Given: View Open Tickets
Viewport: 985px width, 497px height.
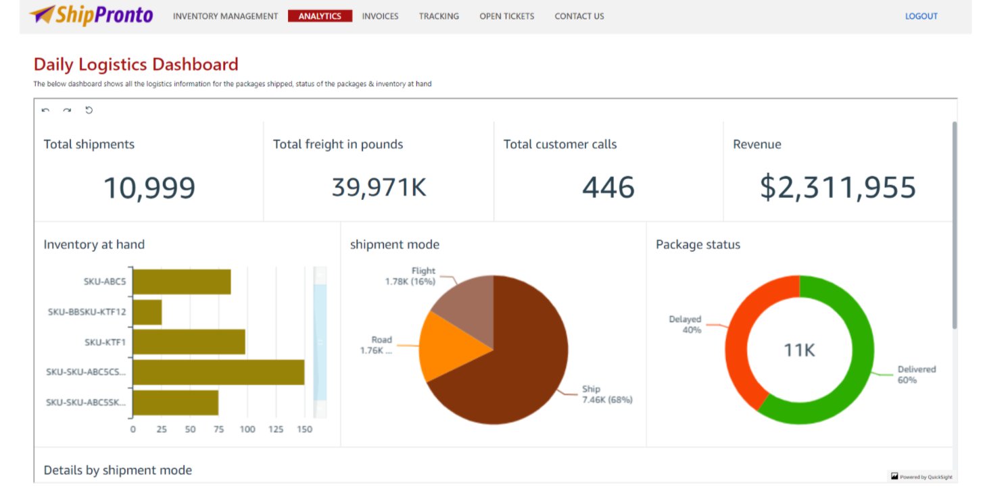Looking at the screenshot, I should pos(506,16).
